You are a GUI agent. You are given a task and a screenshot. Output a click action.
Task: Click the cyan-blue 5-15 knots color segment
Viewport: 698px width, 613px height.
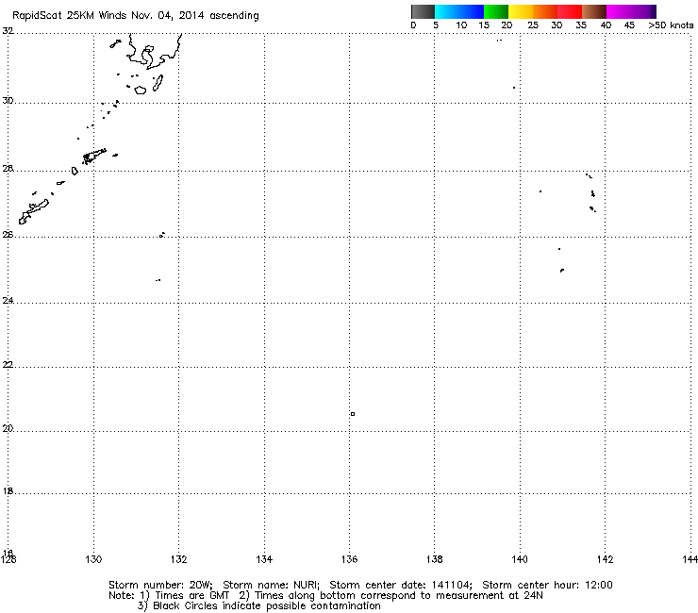[x=459, y=11]
